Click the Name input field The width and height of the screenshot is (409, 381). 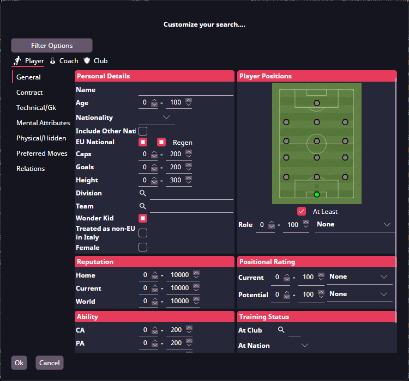coord(185,90)
